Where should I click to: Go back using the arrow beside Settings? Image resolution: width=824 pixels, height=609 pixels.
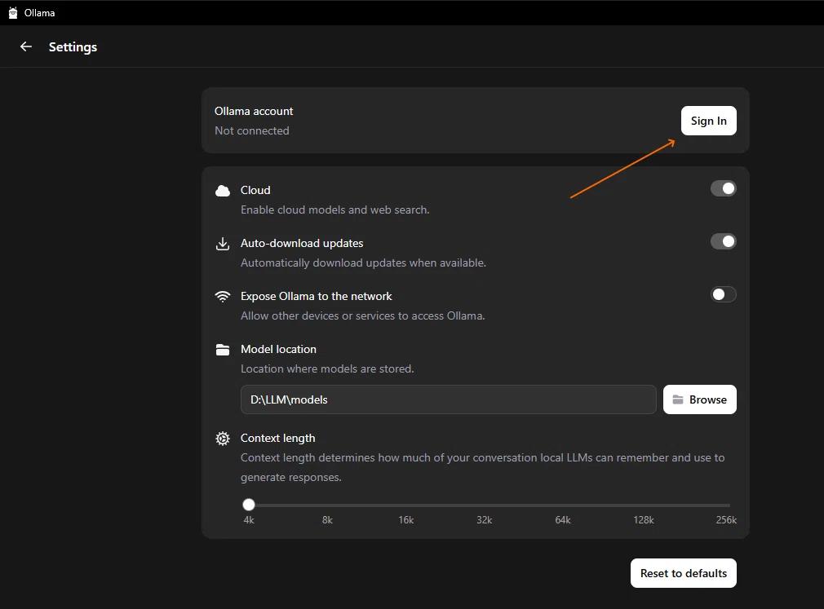tap(26, 46)
